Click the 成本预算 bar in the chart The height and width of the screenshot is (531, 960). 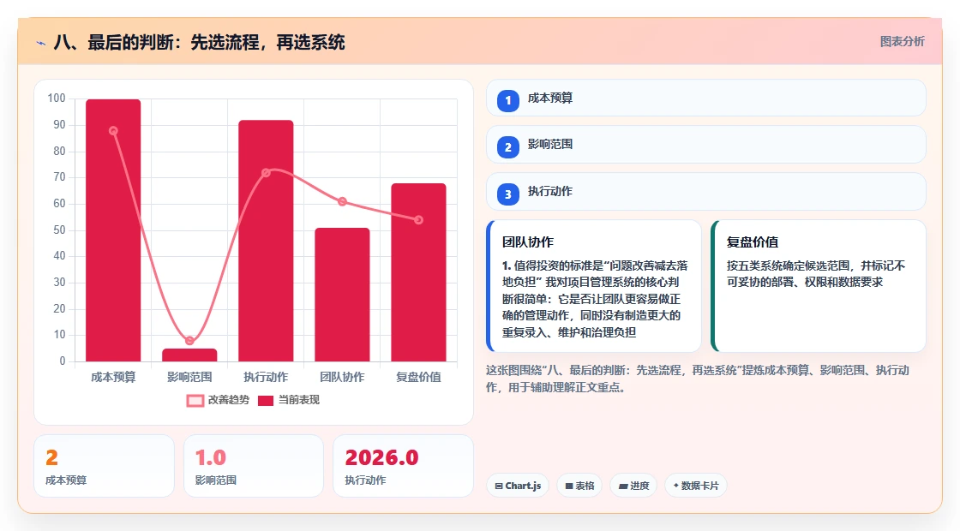point(113,230)
